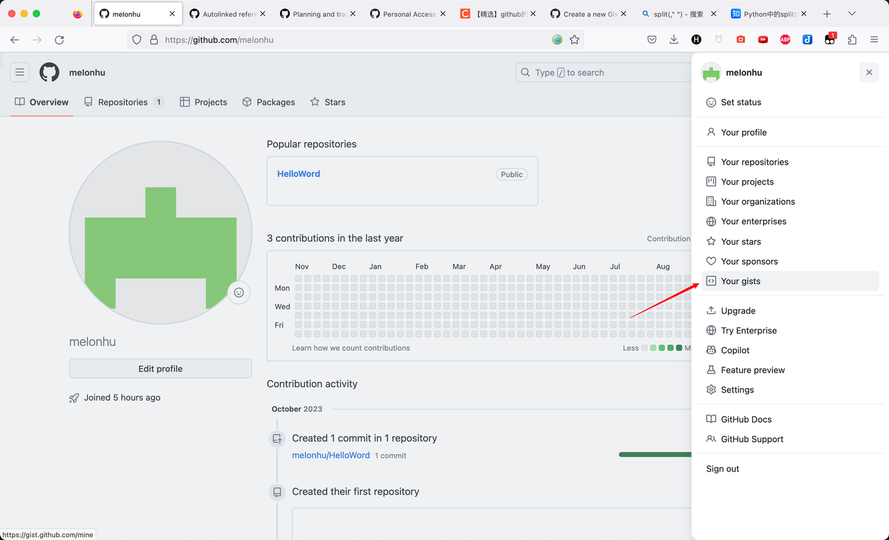The height and width of the screenshot is (540, 889).
Task: Switch to the Packages tab
Action: point(269,102)
